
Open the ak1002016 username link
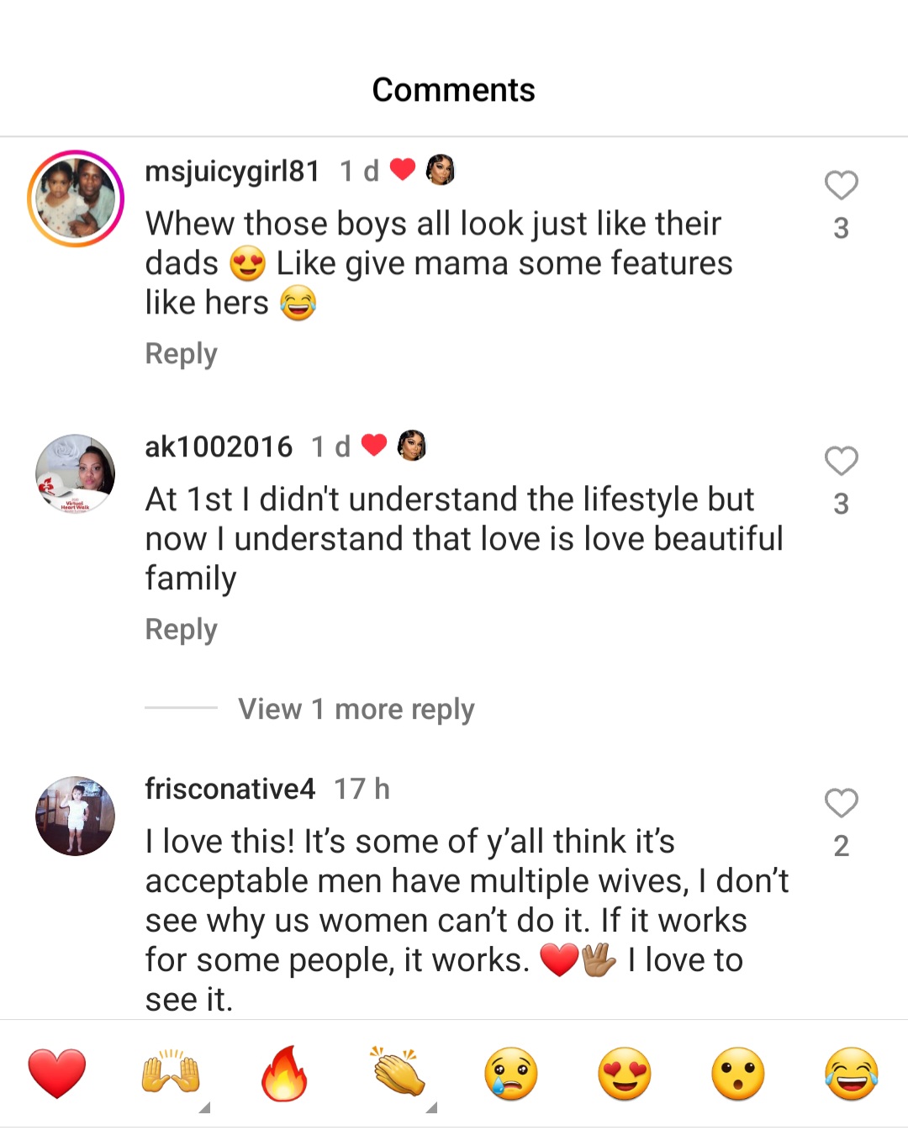[219, 447]
